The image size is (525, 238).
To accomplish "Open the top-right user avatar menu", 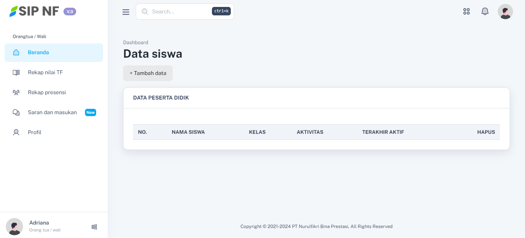I will [505, 12].
